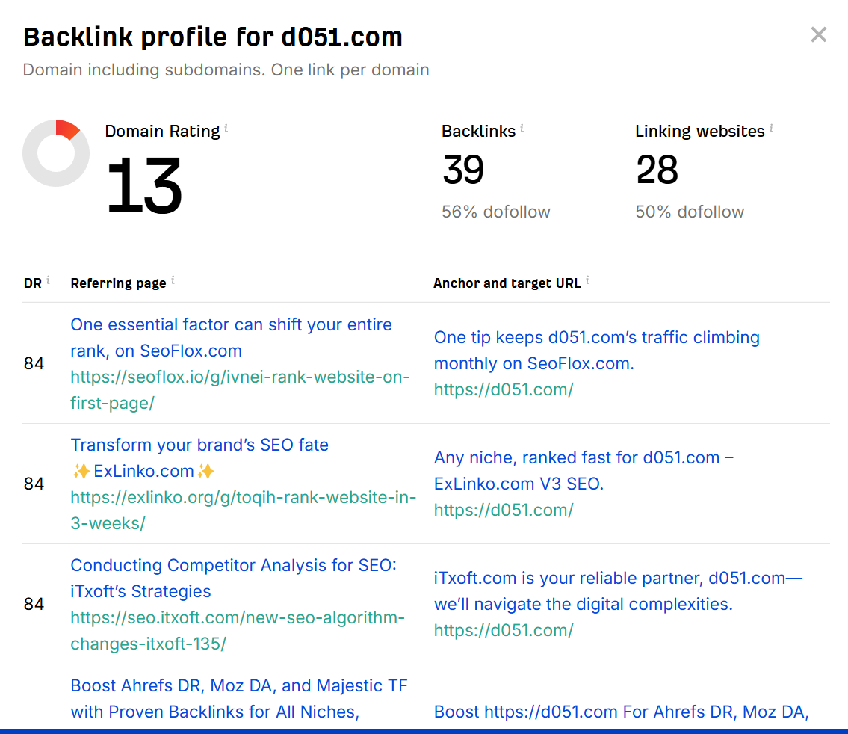Open 'Transform your brand's SEO fate' referring page

pos(199,458)
